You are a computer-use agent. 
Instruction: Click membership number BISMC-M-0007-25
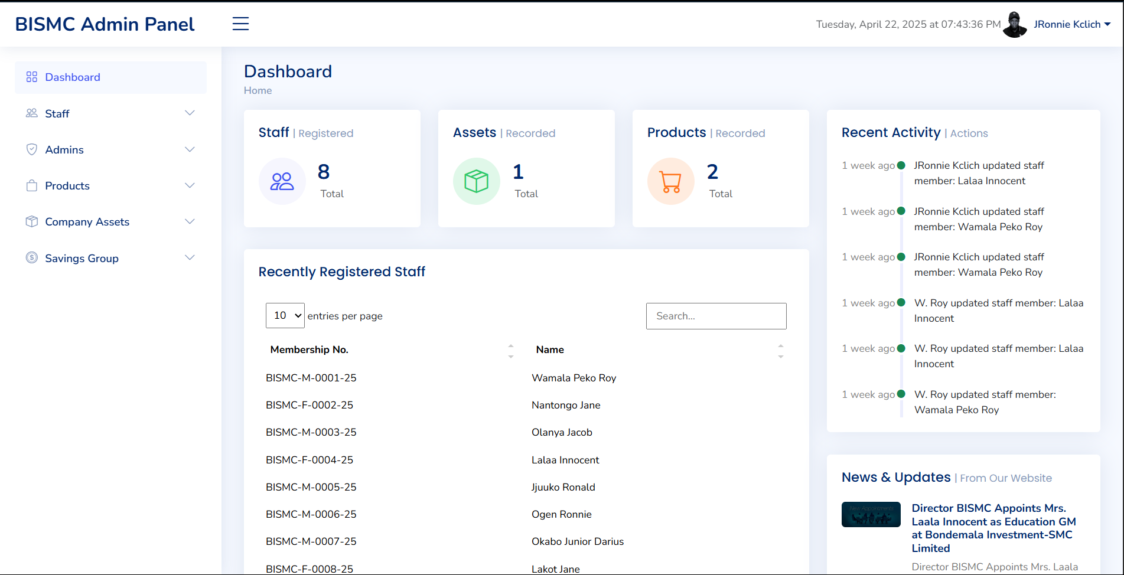(x=311, y=541)
